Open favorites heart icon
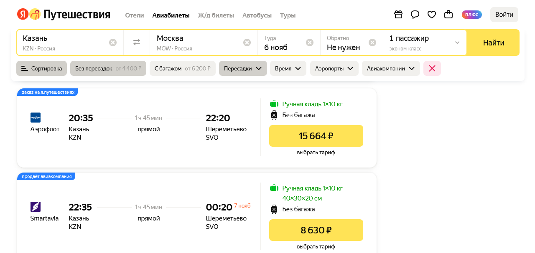 coord(432,15)
